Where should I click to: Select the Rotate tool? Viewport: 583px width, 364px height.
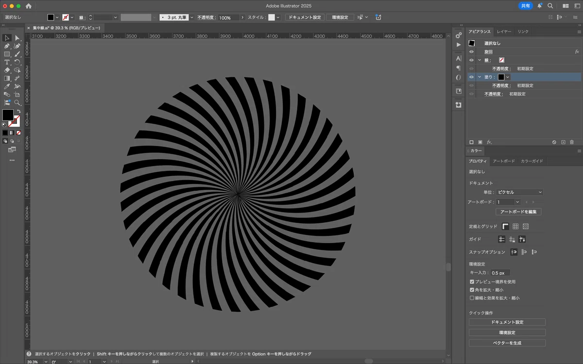click(17, 62)
